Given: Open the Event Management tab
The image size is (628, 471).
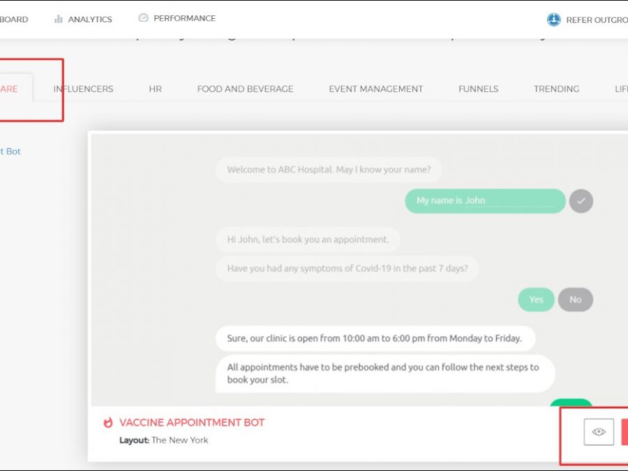Looking at the screenshot, I should click(x=375, y=89).
